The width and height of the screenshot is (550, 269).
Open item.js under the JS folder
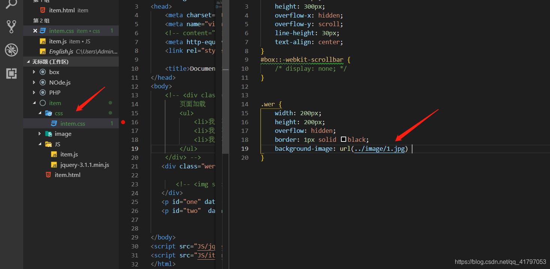pos(71,154)
